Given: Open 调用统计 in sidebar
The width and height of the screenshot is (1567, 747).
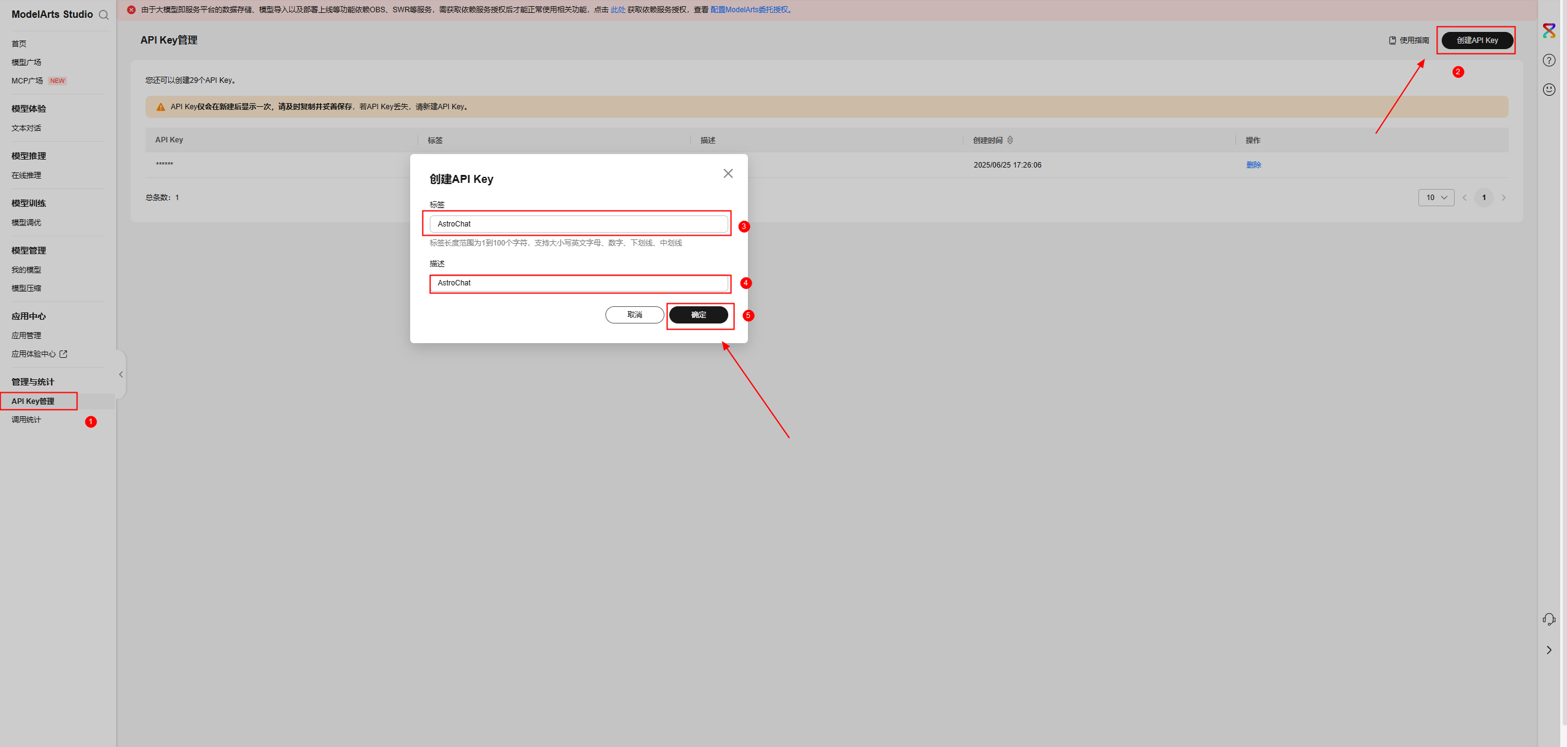Looking at the screenshot, I should 26,420.
